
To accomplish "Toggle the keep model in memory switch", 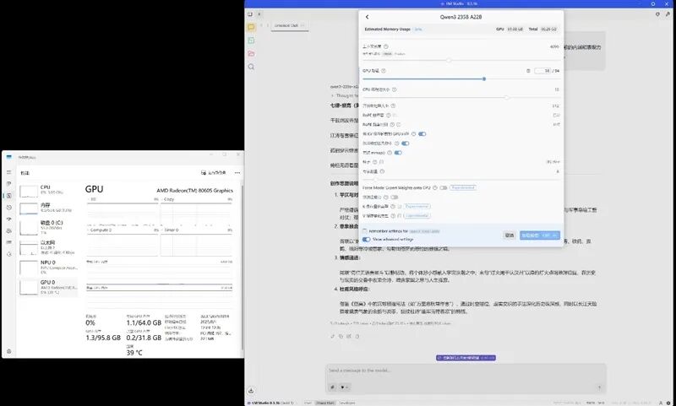I will tap(406, 143).
